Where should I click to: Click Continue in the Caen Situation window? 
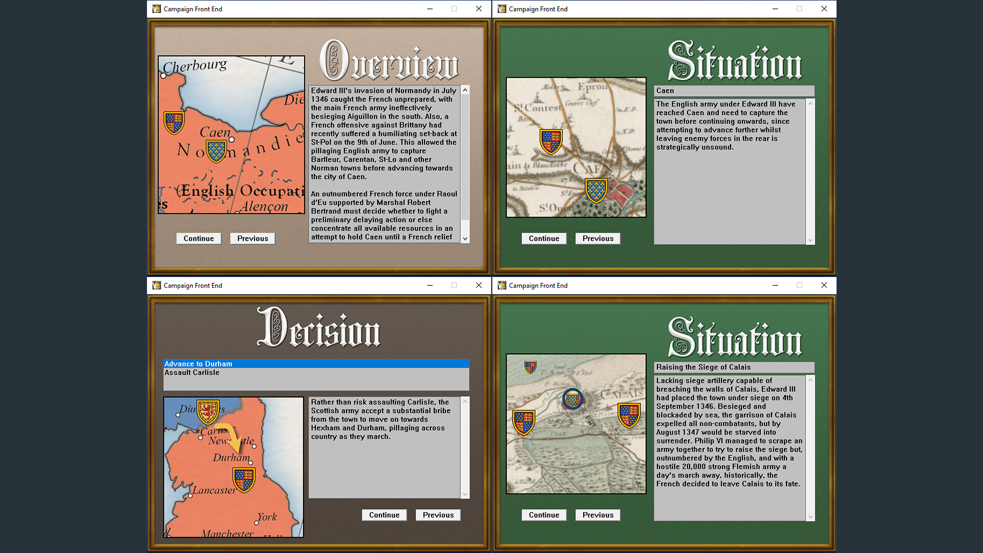click(x=544, y=239)
